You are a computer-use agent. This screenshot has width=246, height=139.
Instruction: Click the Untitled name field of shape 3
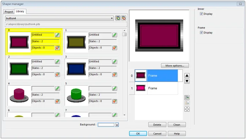[x=100, y=62]
